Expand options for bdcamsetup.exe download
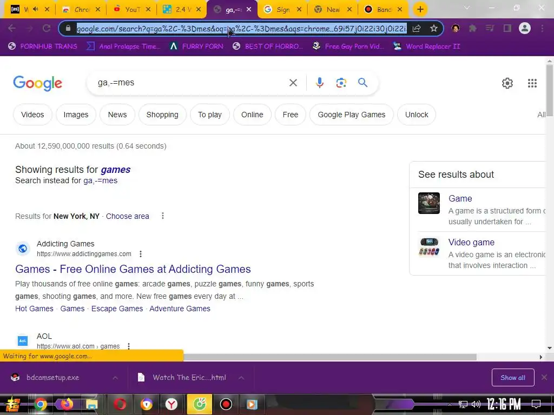Viewport: 554px width, 415px height. pos(115,378)
